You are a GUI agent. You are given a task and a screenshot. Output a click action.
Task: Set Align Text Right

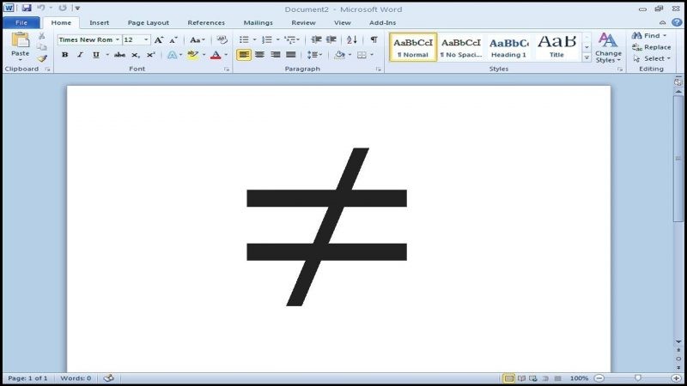pos(275,55)
